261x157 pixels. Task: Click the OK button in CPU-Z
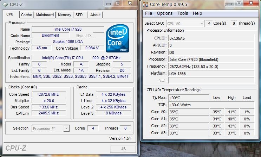(x=123, y=149)
